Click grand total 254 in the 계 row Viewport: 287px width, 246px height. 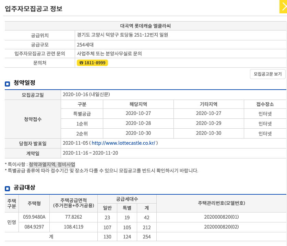(x=147, y=237)
